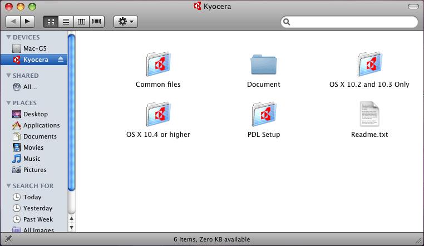The width and height of the screenshot is (424, 246).
Task: Click the magnifying glass search icon
Action: 287,22
